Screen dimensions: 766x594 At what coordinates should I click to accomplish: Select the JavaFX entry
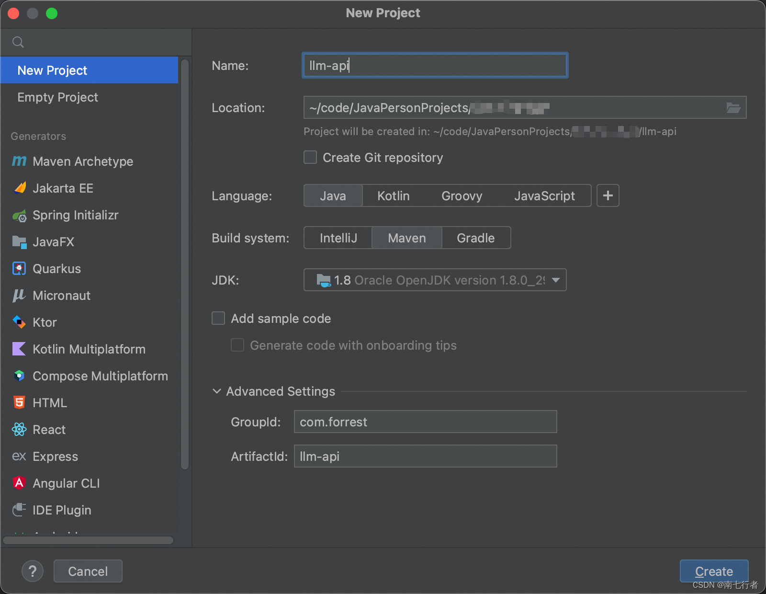point(90,242)
